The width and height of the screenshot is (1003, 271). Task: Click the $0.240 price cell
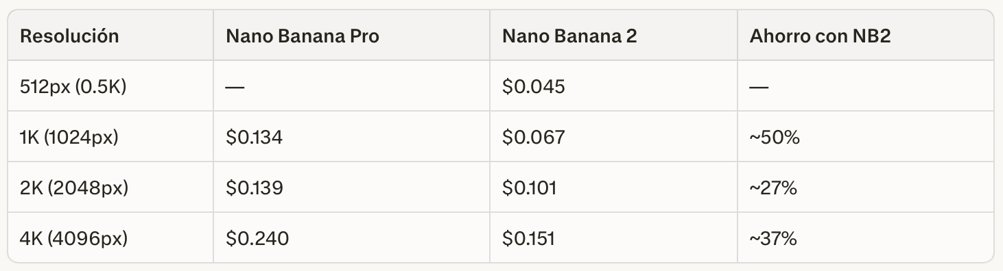[x=257, y=238]
